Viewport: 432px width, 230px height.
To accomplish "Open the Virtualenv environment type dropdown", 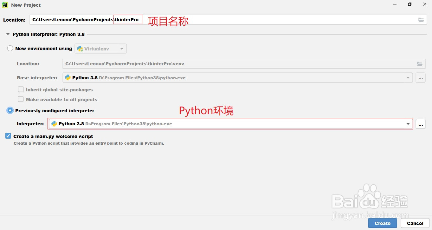I will coord(122,48).
